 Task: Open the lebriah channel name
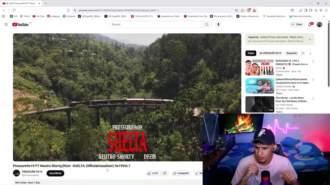point(279,68)
